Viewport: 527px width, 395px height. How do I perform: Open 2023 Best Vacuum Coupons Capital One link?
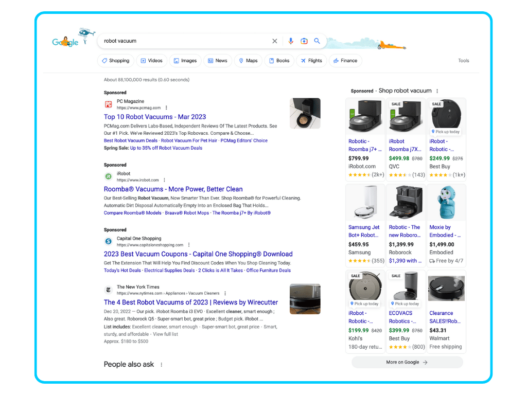point(198,254)
